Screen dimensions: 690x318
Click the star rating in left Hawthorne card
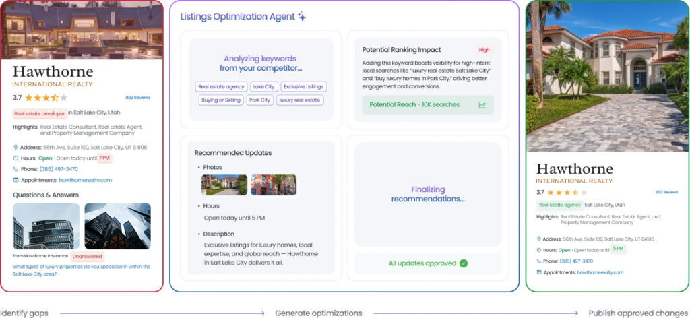(x=46, y=98)
